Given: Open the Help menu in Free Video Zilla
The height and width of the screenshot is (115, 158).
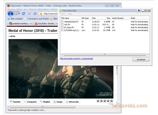Looking at the screenshot, I should tap(70, 14).
